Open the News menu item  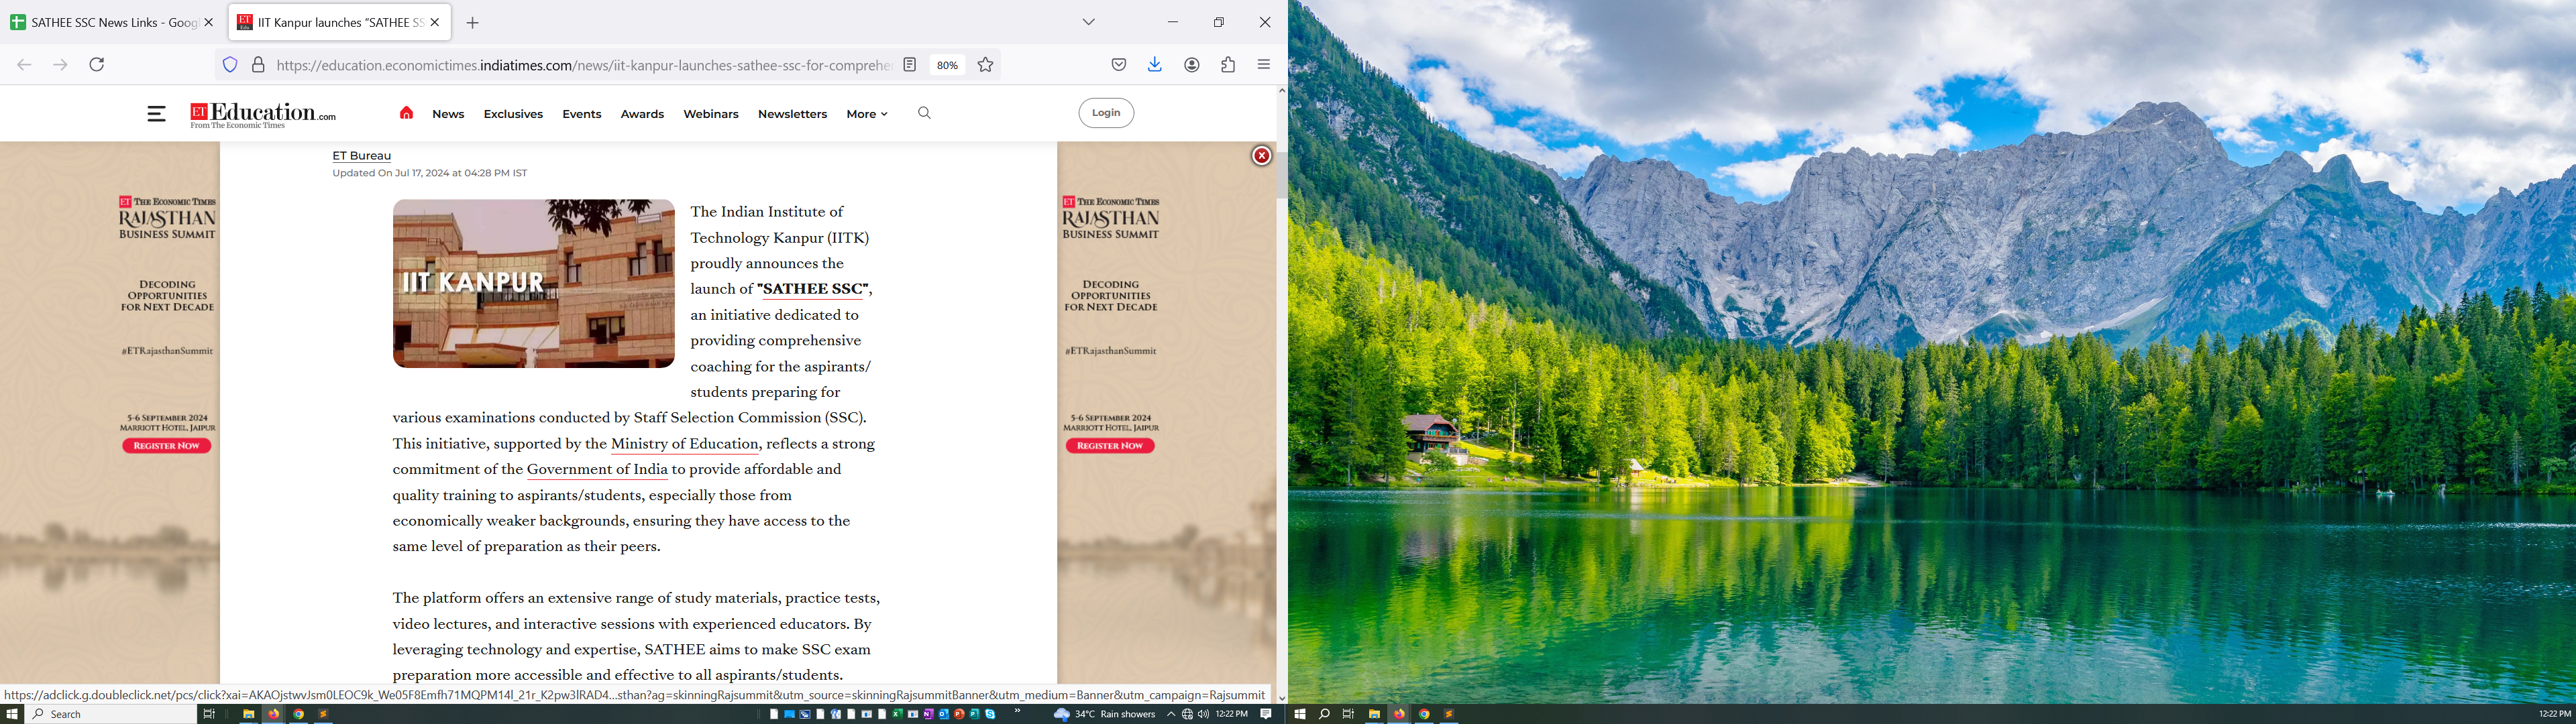[448, 114]
